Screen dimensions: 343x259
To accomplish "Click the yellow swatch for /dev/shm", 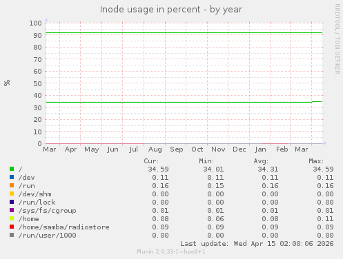I will [12, 194].
